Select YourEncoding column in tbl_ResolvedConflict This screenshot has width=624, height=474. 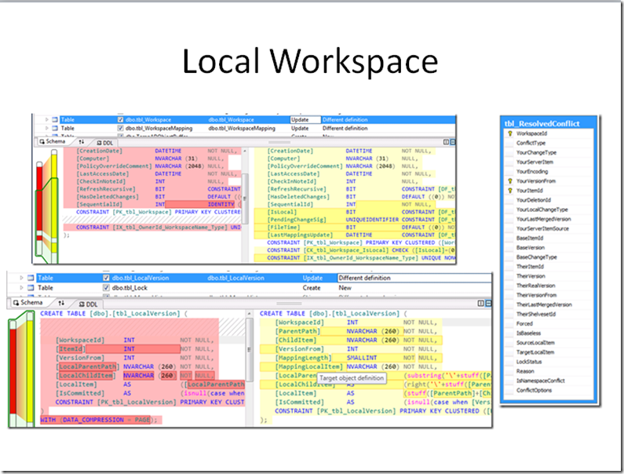click(x=532, y=172)
